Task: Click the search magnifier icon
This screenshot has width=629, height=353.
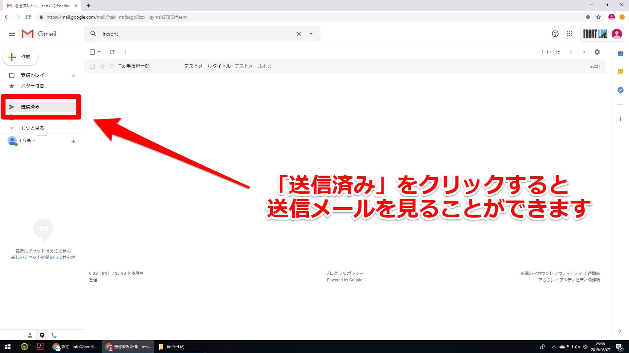Action: tap(93, 34)
